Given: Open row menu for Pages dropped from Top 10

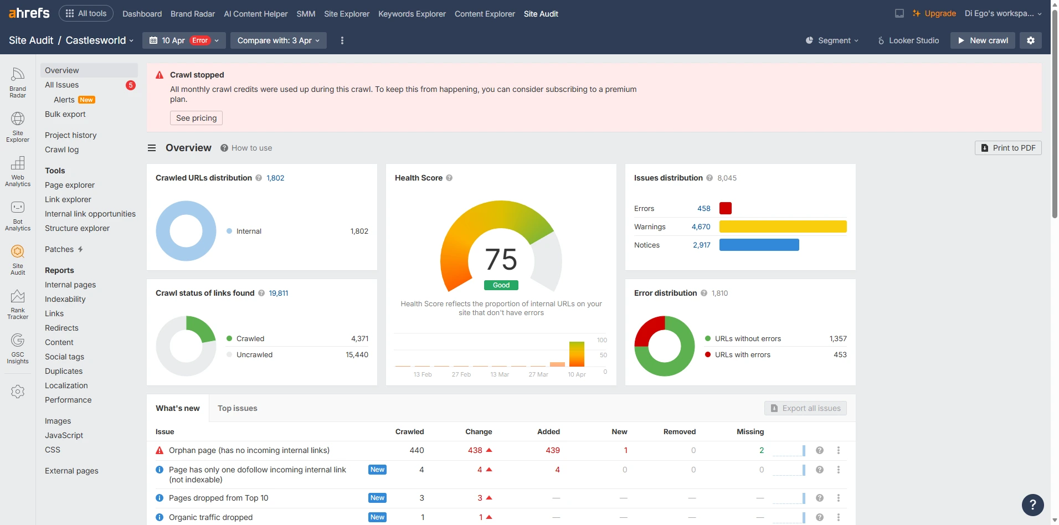Looking at the screenshot, I should [x=839, y=498].
